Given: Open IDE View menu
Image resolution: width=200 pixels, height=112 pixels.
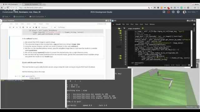Looking at the screenshot, I should click(x=137, y=24).
